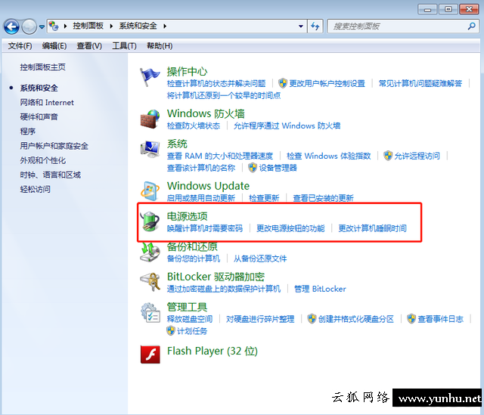The height and width of the screenshot is (415, 484).
Task: Click the System computer monitor icon
Action: pyautogui.click(x=150, y=150)
